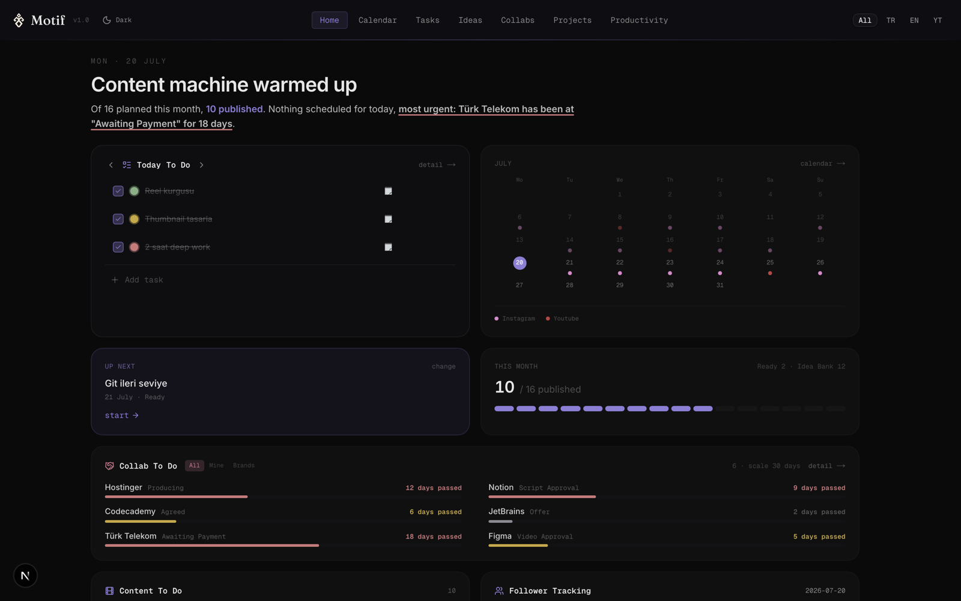Select Mine filter in Collab To Do
This screenshot has height=601, width=961.
point(216,466)
